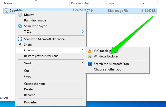This screenshot has height=107, width=166.
Task: Sort files by Size column header
Action: 142,4
